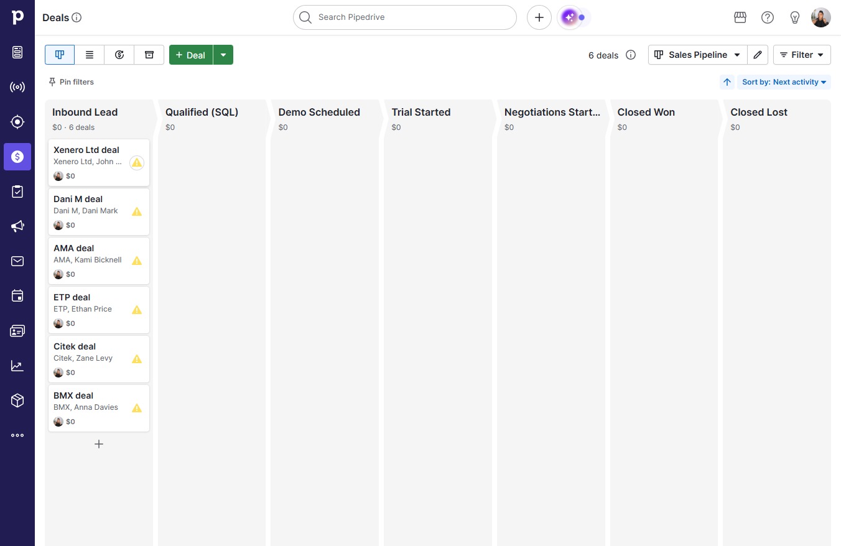Image resolution: width=841 pixels, height=546 pixels.
Task: Click the warning icon on ETP deal
Action: click(x=137, y=310)
